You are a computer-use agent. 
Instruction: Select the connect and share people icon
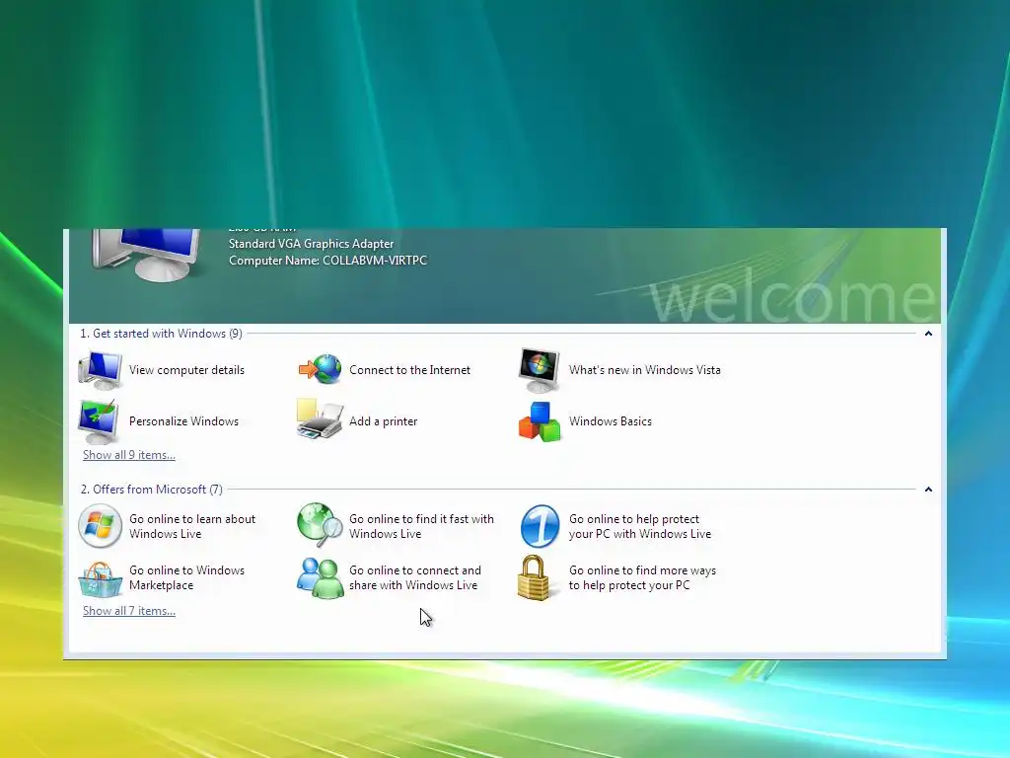pyautogui.click(x=321, y=578)
